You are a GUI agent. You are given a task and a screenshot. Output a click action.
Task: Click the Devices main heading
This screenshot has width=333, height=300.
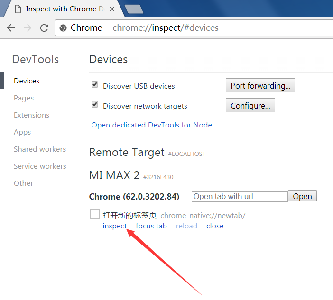coord(109,59)
